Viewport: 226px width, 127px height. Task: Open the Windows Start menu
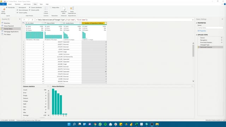pyautogui.click(x=69, y=124)
